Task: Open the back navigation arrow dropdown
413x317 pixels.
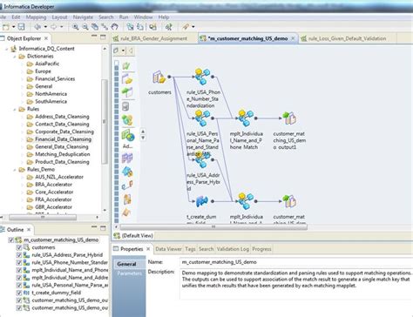Action: [45, 27]
